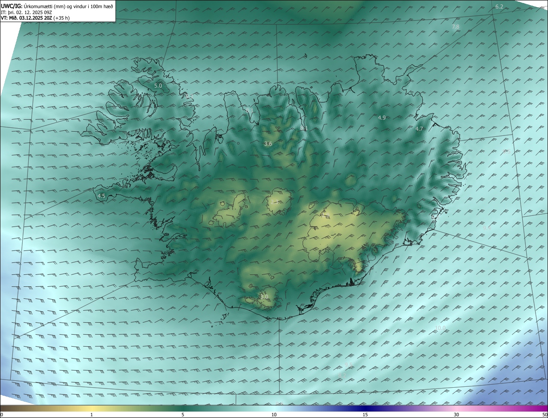Click the 3.6 value label
The height and width of the screenshot is (418, 548).
(268, 144)
